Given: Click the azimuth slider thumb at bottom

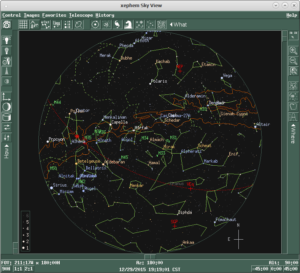Looking at the screenshot, I should (150, 257).
